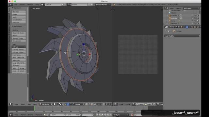Click the record auto-keyframe button
This screenshot has width=209, height=117.
[132, 115]
